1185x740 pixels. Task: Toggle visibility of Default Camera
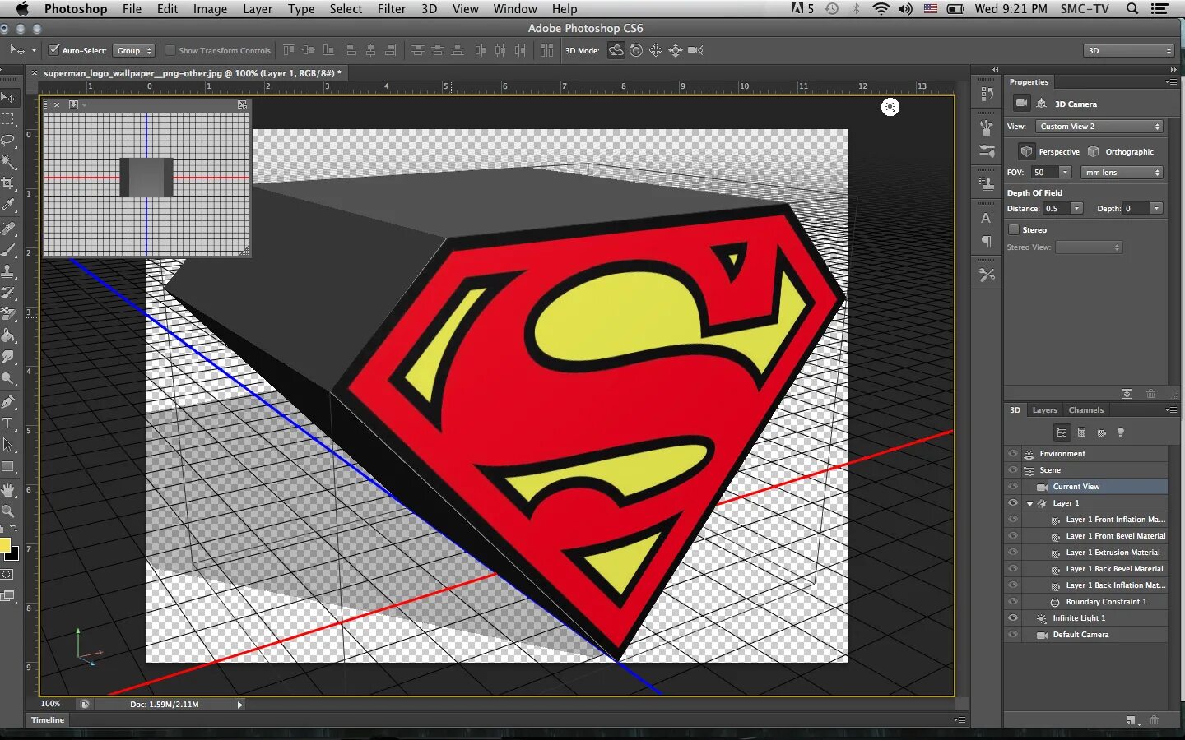[1013, 634]
